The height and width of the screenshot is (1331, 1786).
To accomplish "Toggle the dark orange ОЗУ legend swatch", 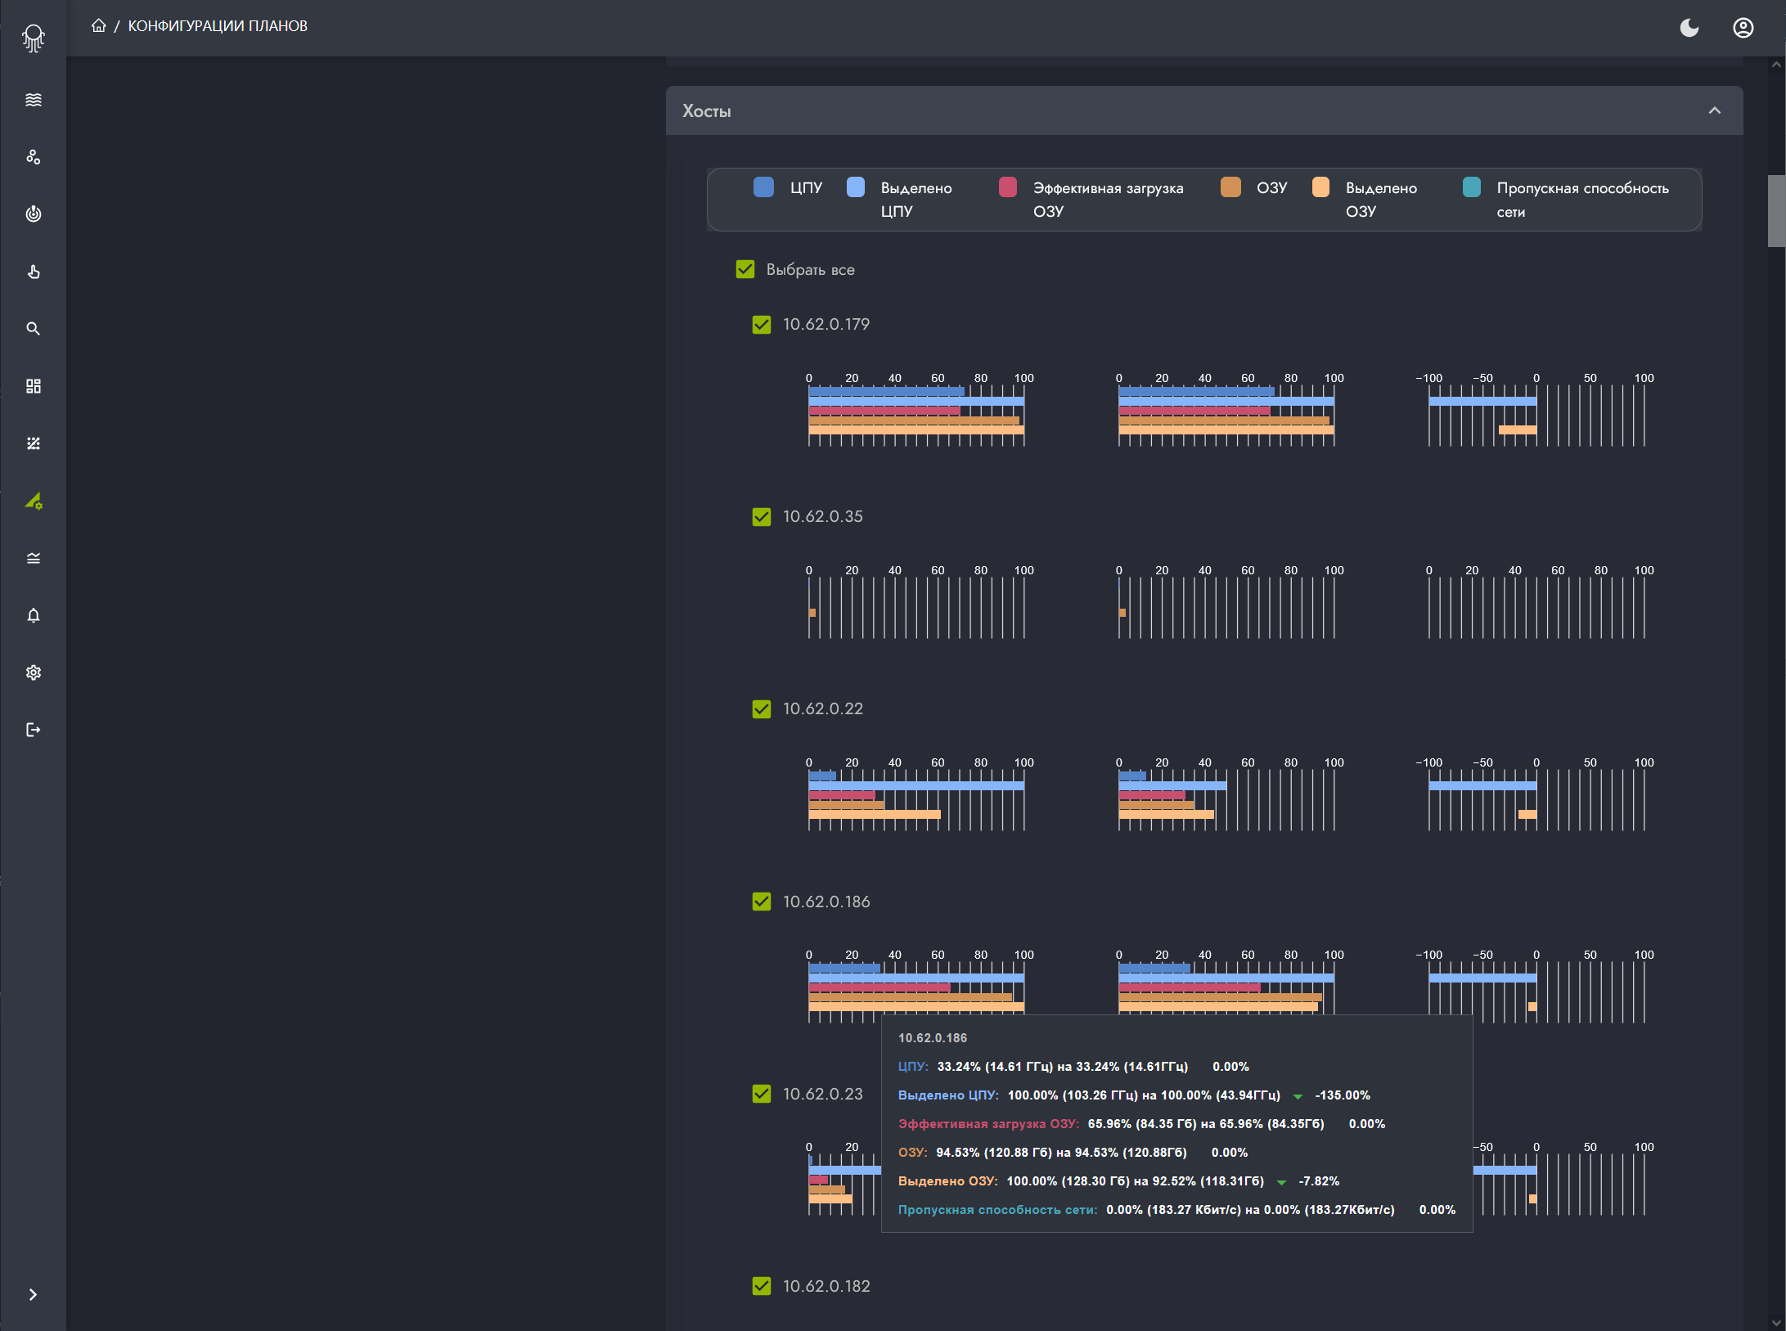I will tap(1230, 187).
